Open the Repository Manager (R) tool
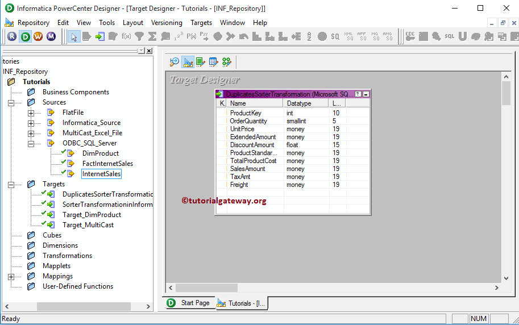Image resolution: width=519 pixels, height=325 pixels. coord(12,36)
